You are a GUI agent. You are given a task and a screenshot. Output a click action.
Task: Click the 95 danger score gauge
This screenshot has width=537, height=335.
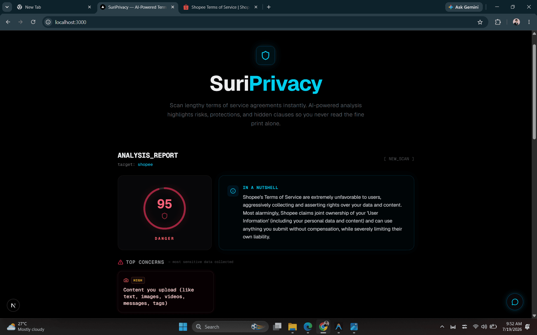click(164, 208)
